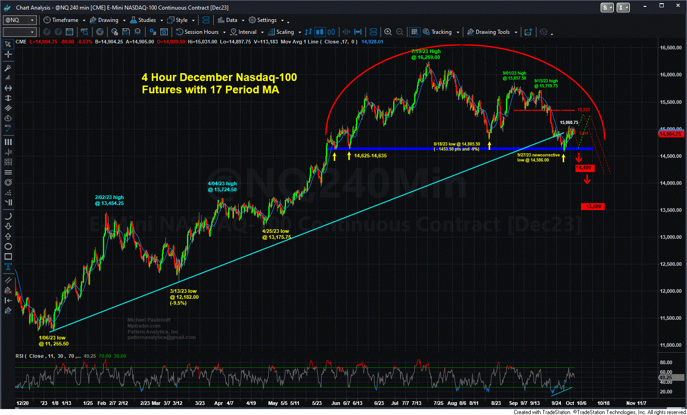The height and width of the screenshot is (415, 687).
Task: Click the 7/19/23 High @ 16,259.00 label
Action: pyautogui.click(x=426, y=54)
